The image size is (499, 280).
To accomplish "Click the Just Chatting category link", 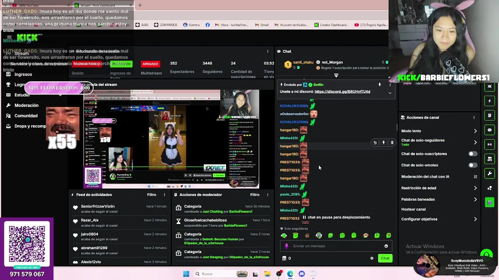I will click(x=212, y=212).
